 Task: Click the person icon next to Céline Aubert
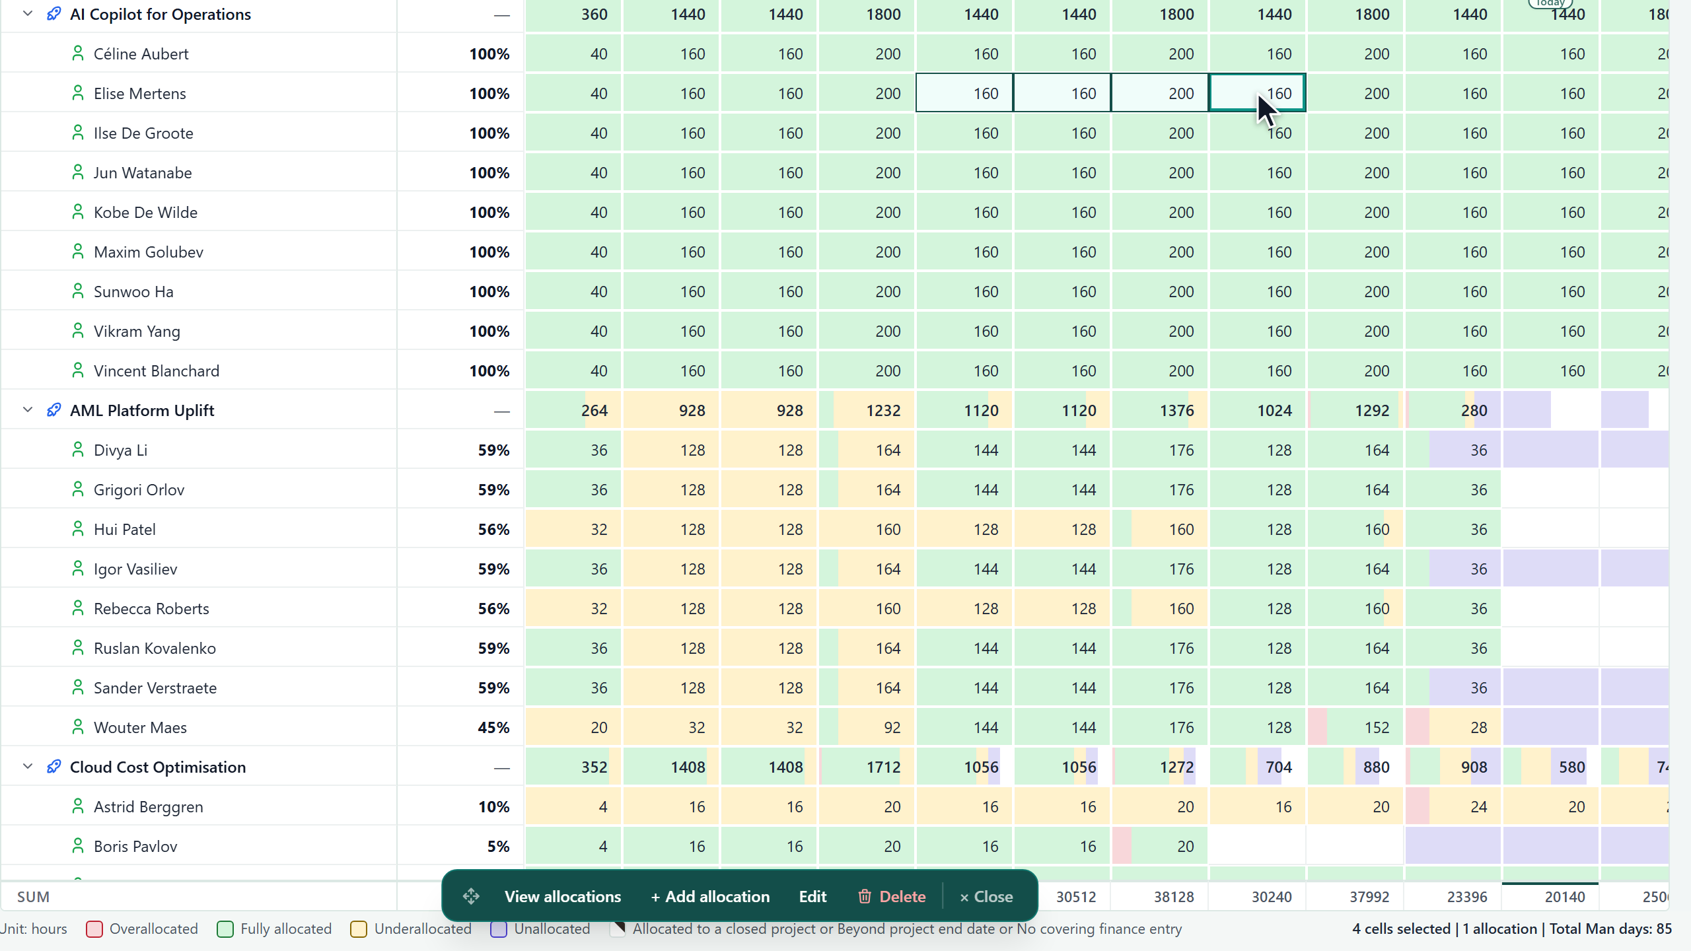tap(78, 53)
